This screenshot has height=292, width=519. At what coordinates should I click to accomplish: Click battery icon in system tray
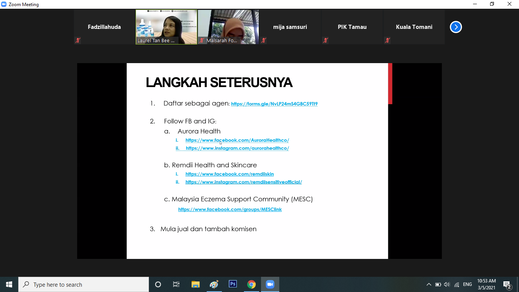pyautogui.click(x=438, y=284)
